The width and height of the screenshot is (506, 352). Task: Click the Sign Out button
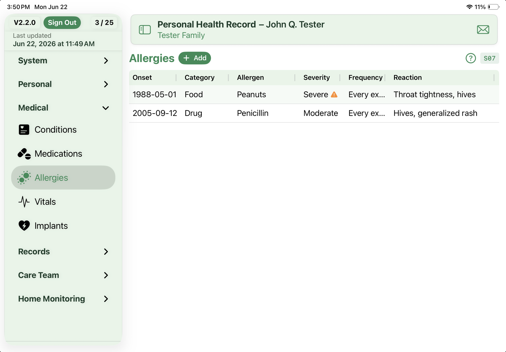point(62,22)
